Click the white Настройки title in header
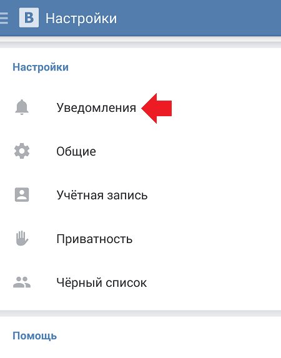 pos(81,18)
